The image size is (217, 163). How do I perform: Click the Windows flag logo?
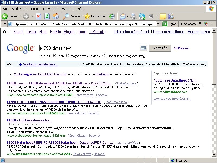tap(211, 9)
